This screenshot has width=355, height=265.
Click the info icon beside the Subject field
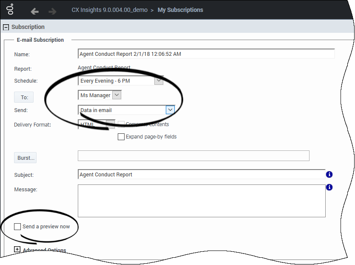tap(329, 174)
